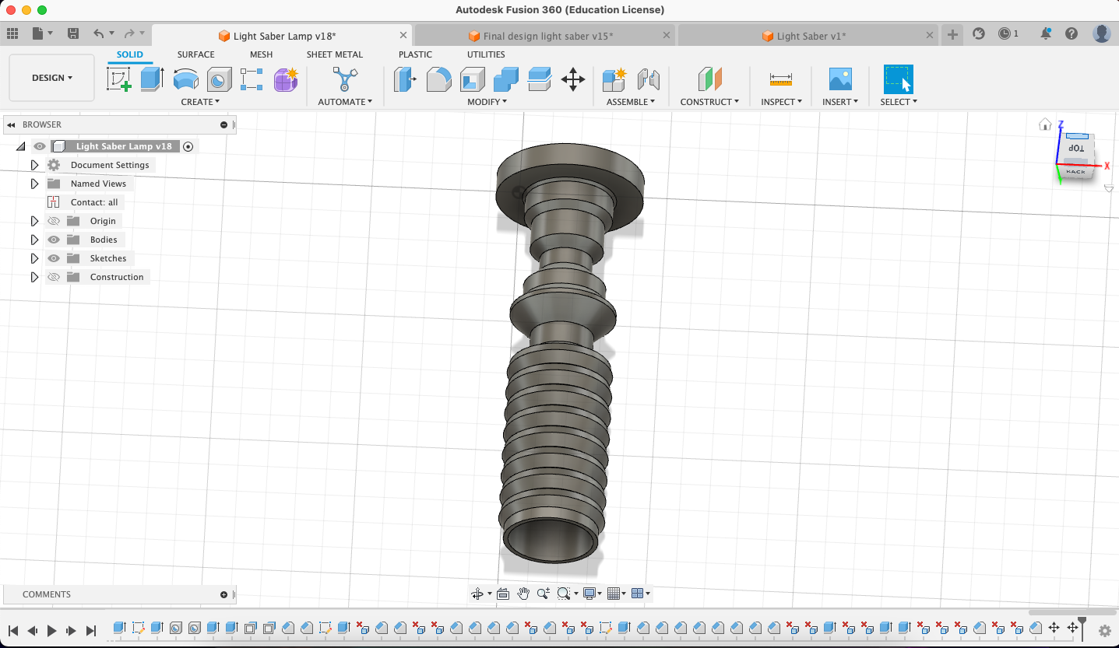This screenshot has width=1119, height=648.
Task: Select the Combine tool
Action: (x=506, y=79)
